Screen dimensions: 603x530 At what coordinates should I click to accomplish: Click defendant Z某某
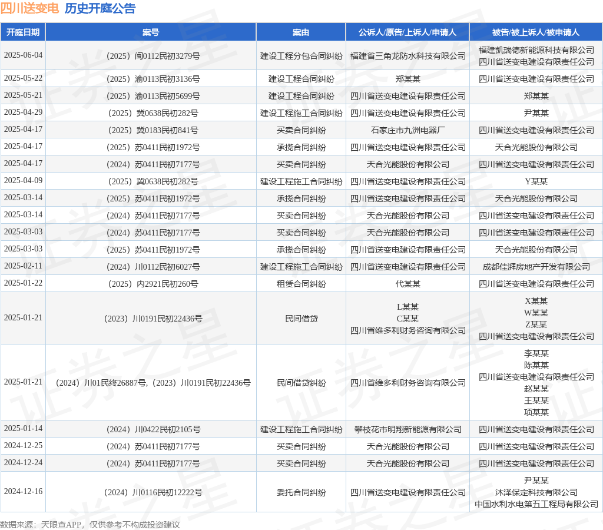(536, 324)
